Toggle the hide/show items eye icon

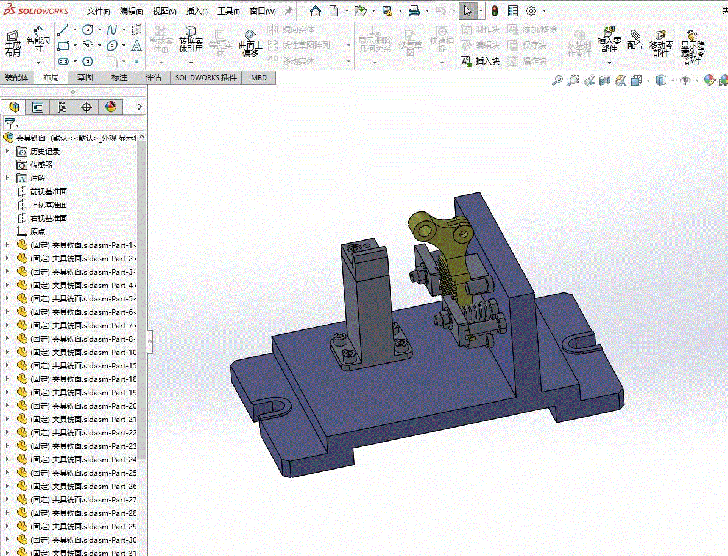click(685, 80)
